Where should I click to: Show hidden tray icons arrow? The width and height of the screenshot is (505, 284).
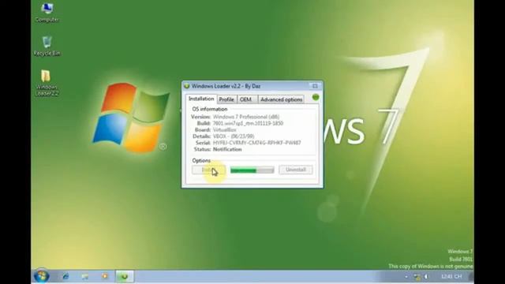pyautogui.click(x=406, y=277)
